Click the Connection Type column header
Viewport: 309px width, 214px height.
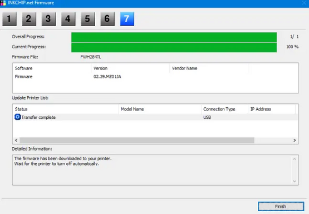coord(224,109)
